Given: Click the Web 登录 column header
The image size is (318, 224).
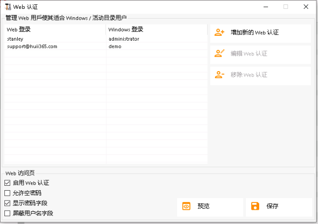Looking at the screenshot, I should click(19, 29).
